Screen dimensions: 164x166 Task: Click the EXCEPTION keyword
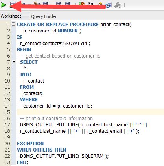pyautogui.click(x=30, y=144)
